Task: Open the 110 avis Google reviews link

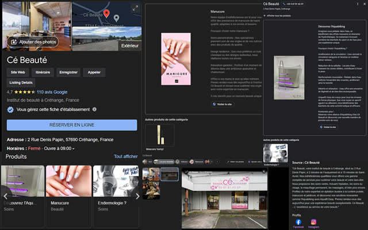Action: pos(52,92)
